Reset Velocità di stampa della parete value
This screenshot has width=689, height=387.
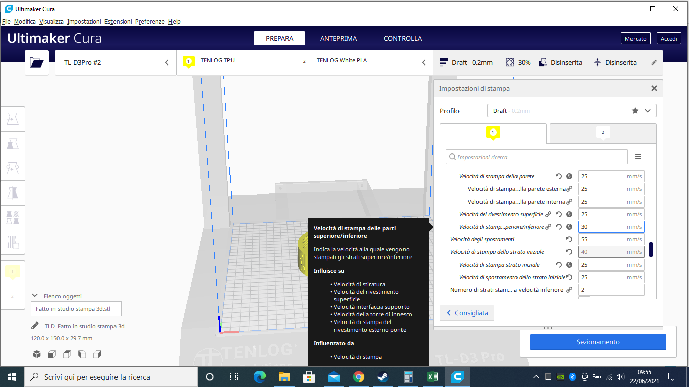point(559,176)
